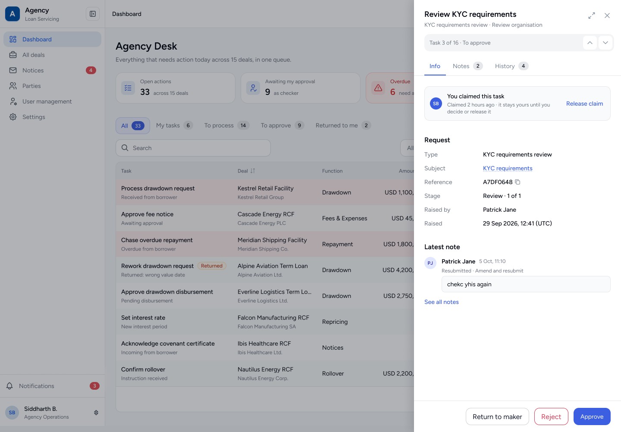The height and width of the screenshot is (432, 621).
Task: Open the Dashboard sidebar item
Action: click(x=52, y=39)
